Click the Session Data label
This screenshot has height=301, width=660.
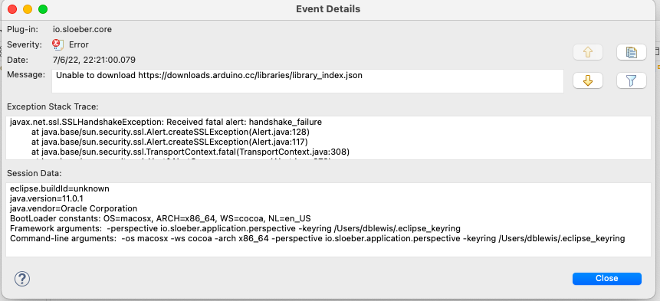click(x=34, y=173)
